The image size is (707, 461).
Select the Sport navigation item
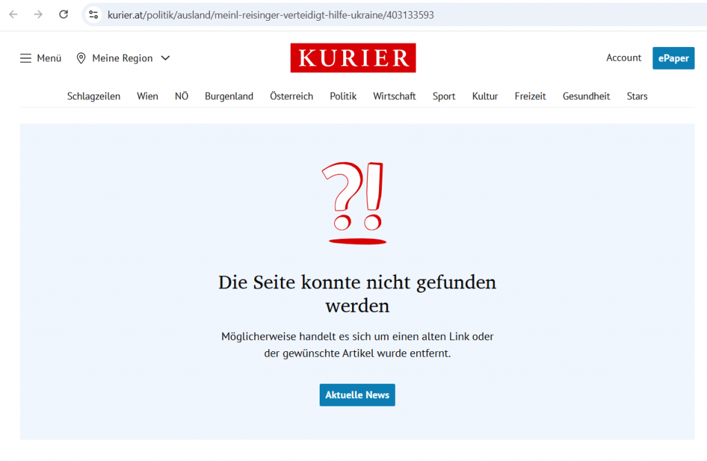coord(444,97)
